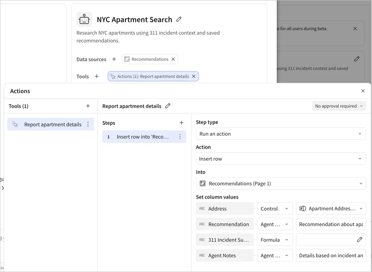
Task: Click the Recommendations data source chip
Action: [x=150, y=59]
